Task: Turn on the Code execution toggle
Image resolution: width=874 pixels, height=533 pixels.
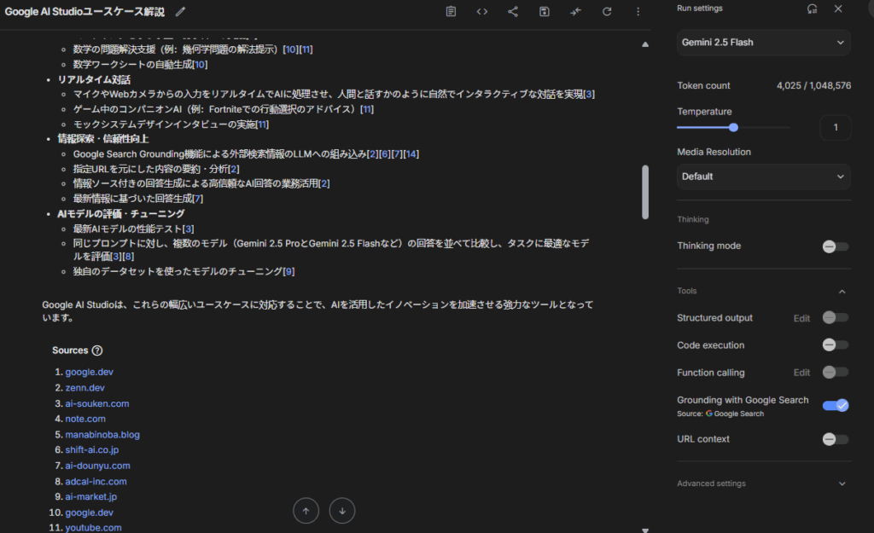Action: 835,345
